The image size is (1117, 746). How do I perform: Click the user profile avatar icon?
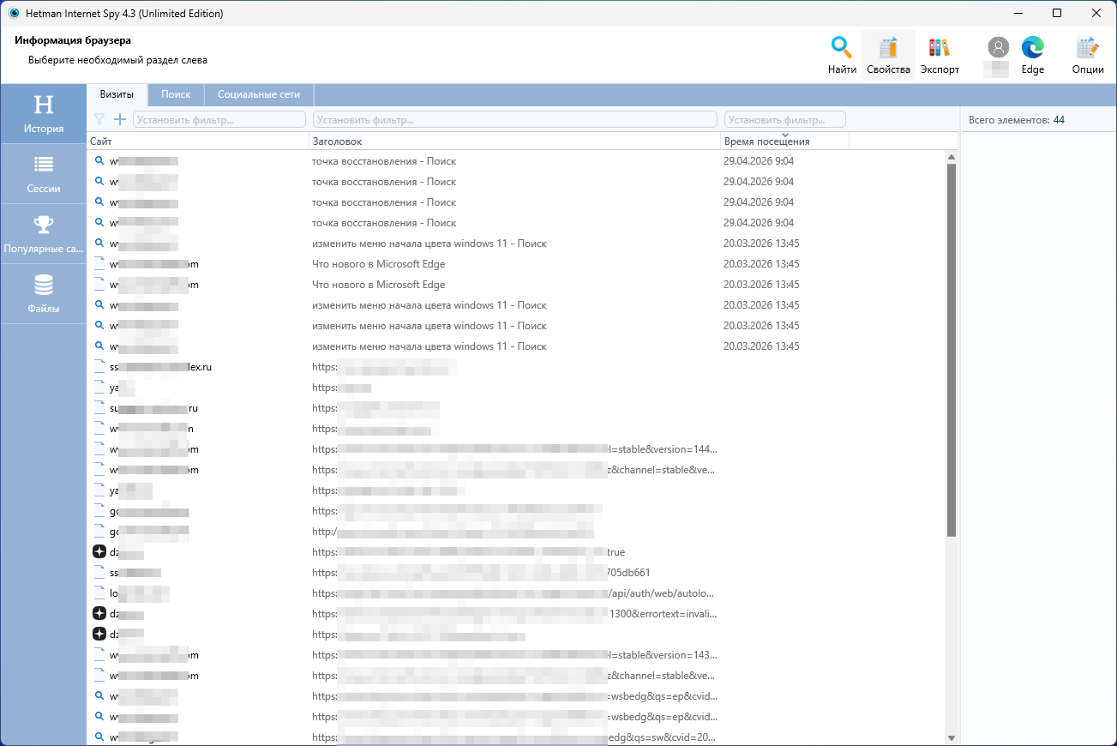[x=997, y=48]
